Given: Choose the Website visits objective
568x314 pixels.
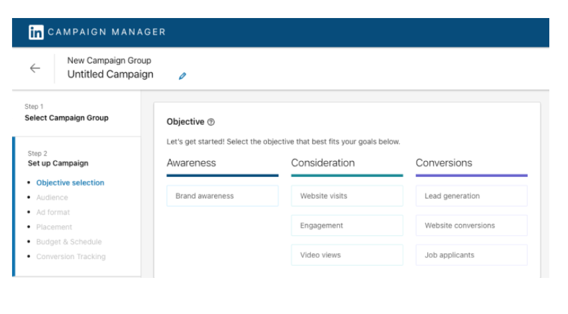Looking at the screenshot, I should coord(347,196).
